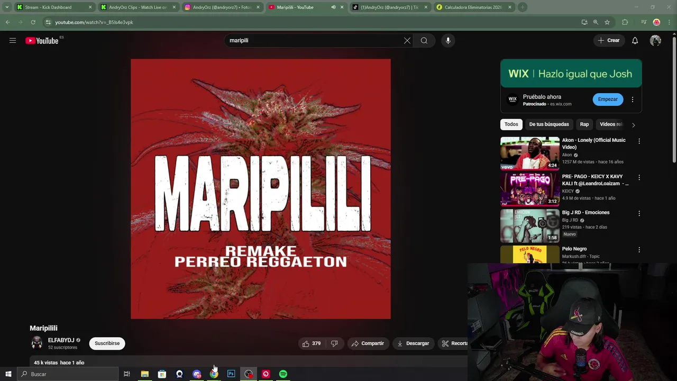The width and height of the screenshot is (677, 381).
Task: Click the search magnifier button
Action: tap(424, 41)
